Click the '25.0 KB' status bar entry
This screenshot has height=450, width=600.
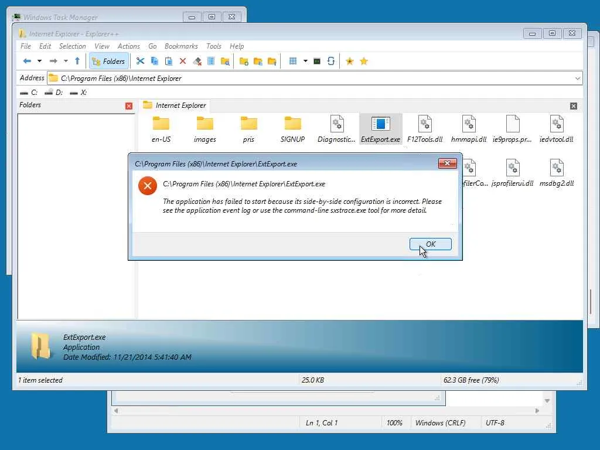tap(313, 380)
